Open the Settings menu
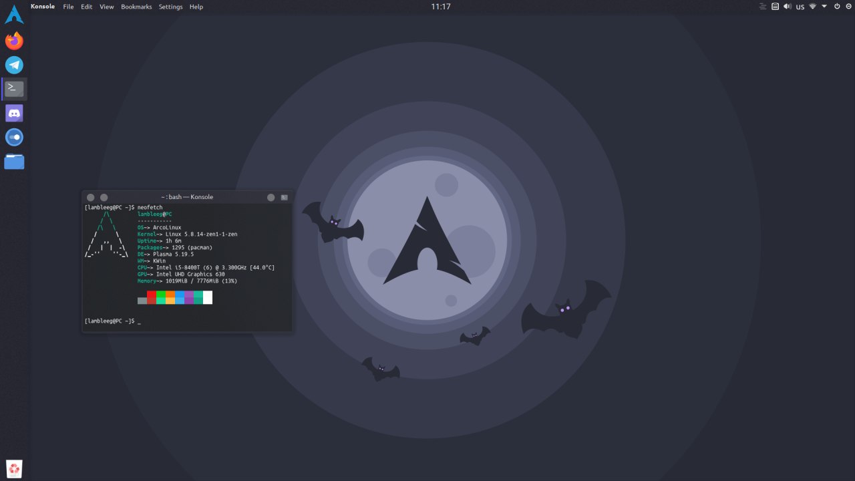Image resolution: width=855 pixels, height=481 pixels. click(170, 7)
